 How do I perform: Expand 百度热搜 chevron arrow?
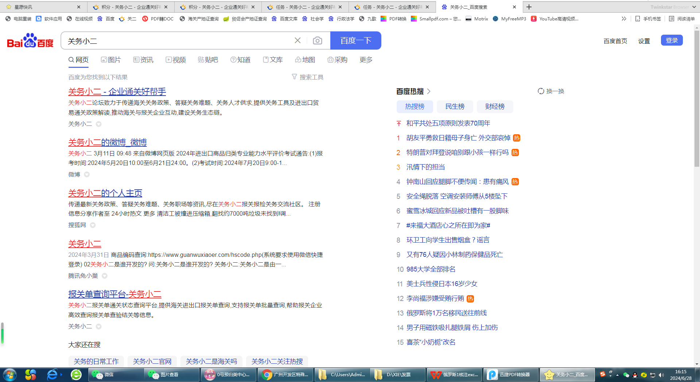tap(429, 91)
